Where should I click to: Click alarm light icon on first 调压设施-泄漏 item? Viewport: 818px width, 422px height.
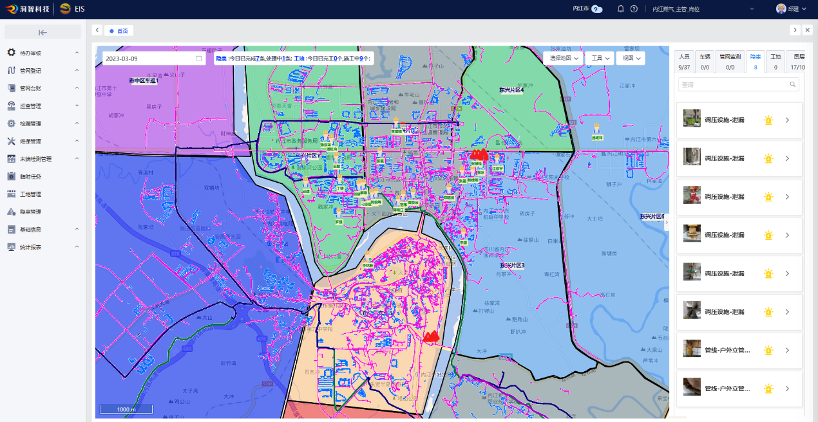click(x=768, y=120)
